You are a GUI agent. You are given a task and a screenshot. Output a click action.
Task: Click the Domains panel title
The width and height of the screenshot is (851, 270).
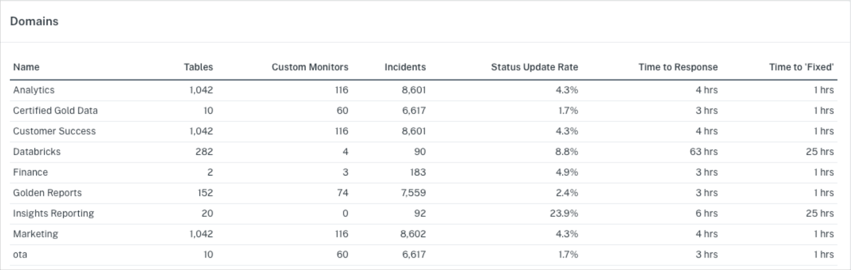34,22
